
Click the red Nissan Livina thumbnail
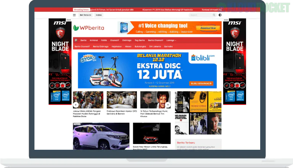point(152,133)
